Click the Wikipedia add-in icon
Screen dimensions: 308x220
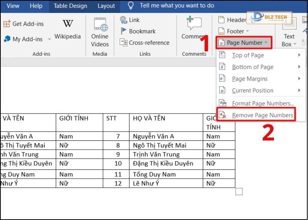click(x=67, y=24)
